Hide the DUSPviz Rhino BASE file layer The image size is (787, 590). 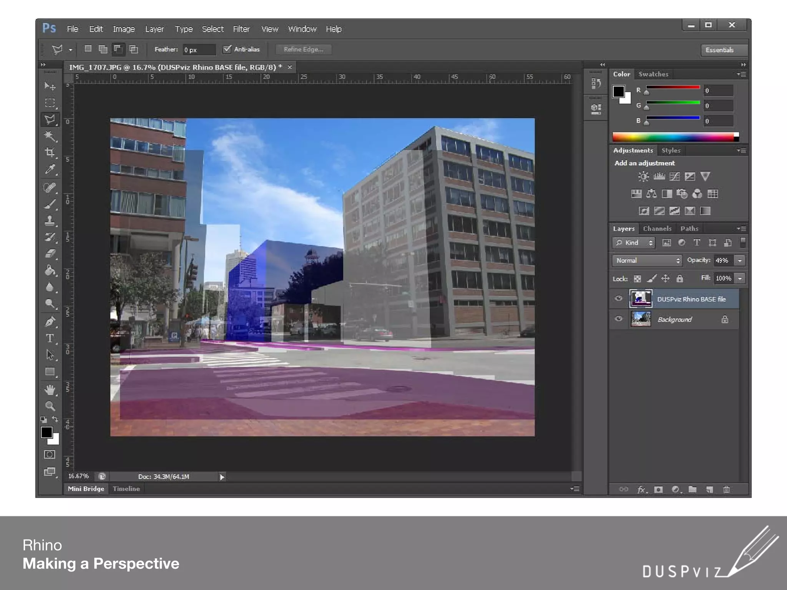(618, 298)
